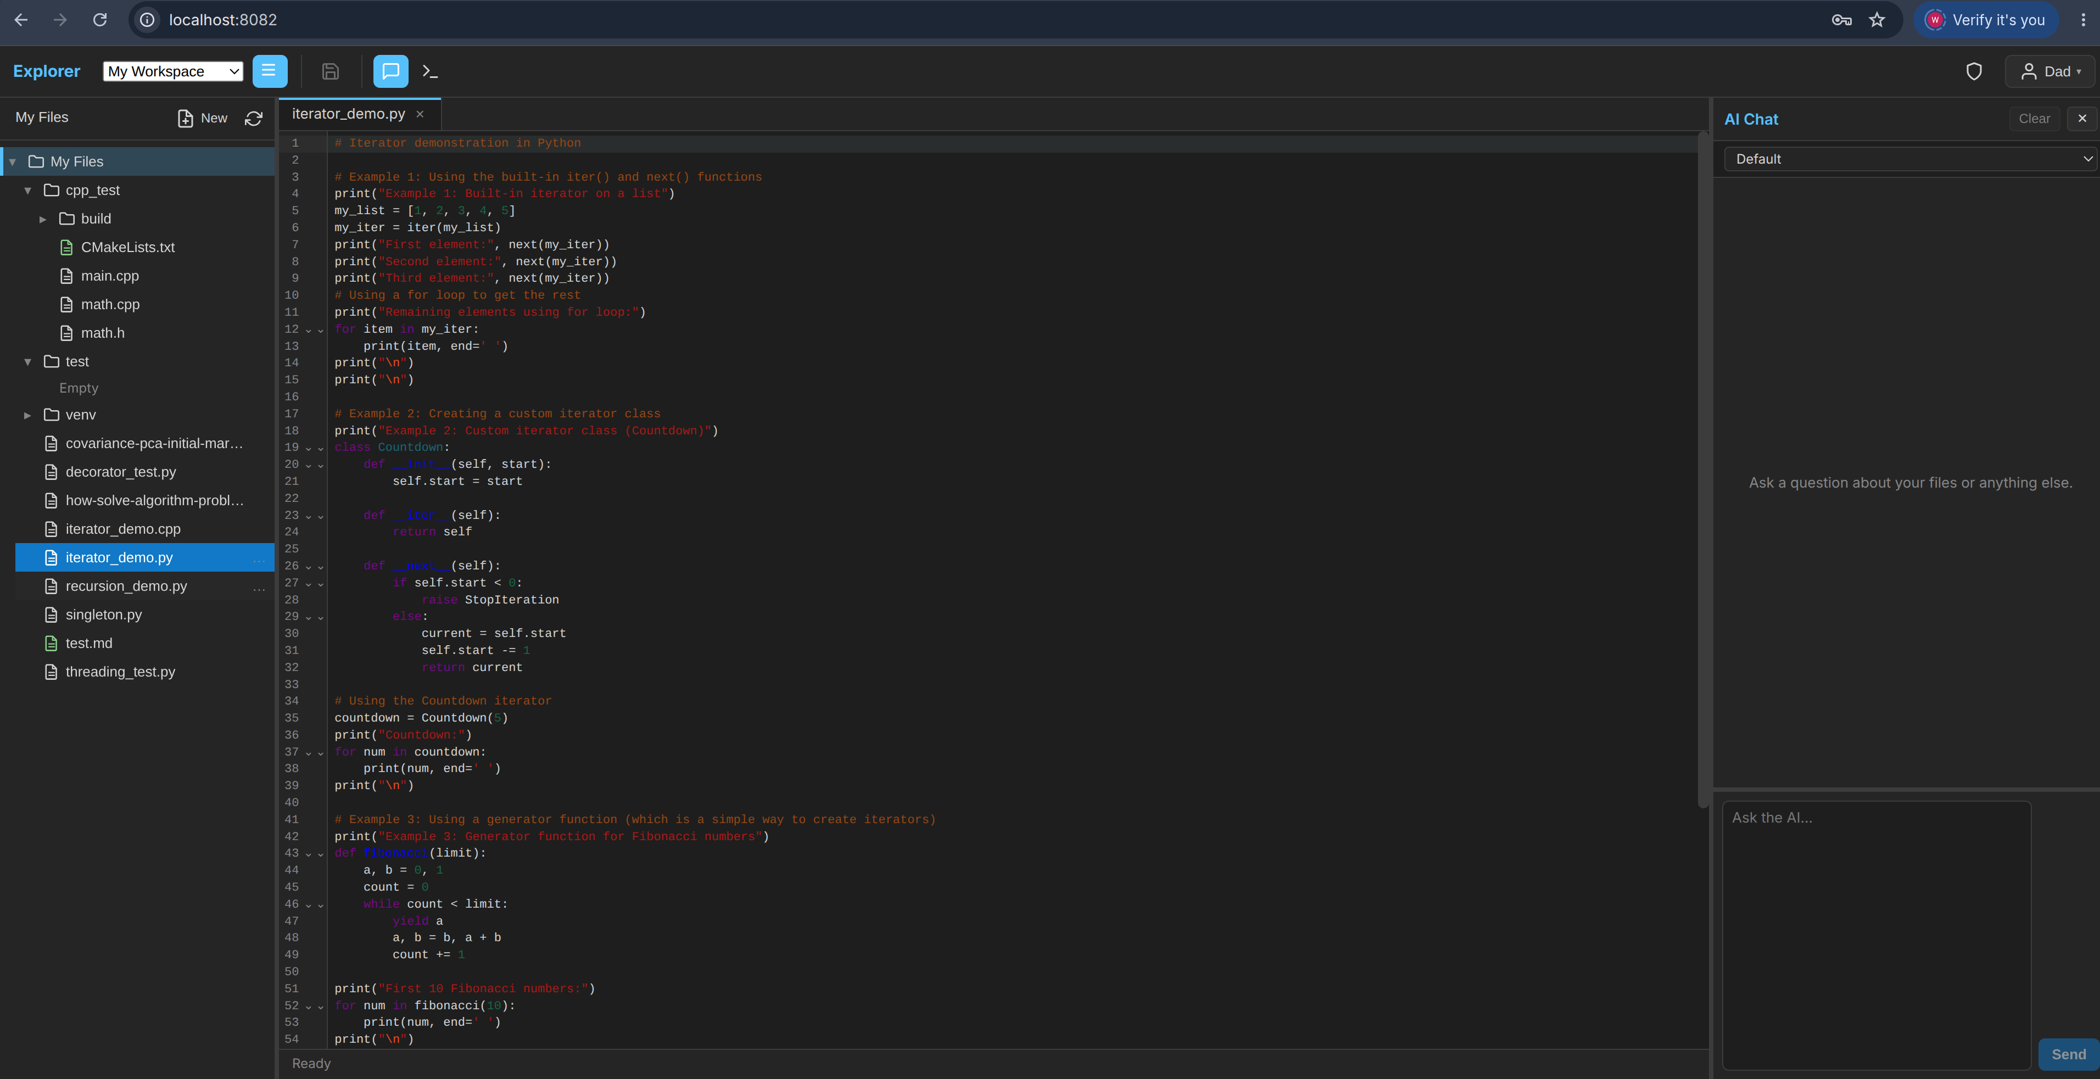This screenshot has width=2100, height=1079.
Task: Bookmark this page with star icon
Action: pyautogui.click(x=1876, y=20)
